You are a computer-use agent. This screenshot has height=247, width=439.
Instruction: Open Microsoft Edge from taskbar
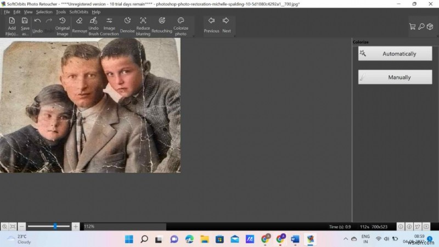point(189,239)
